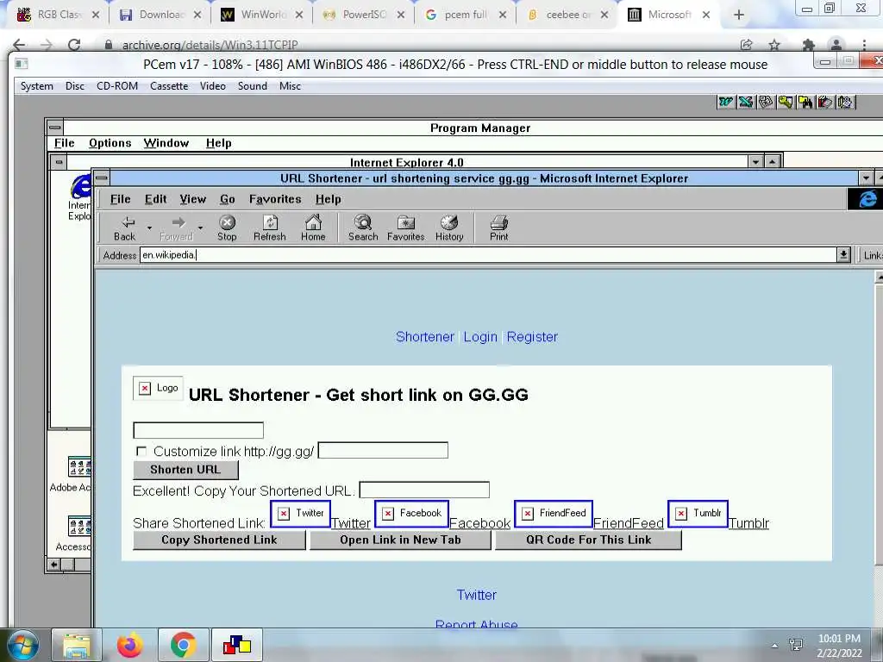Click the custom gg.gg link field
Viewport: 883px width, 662px height.
tap(383, 450)
